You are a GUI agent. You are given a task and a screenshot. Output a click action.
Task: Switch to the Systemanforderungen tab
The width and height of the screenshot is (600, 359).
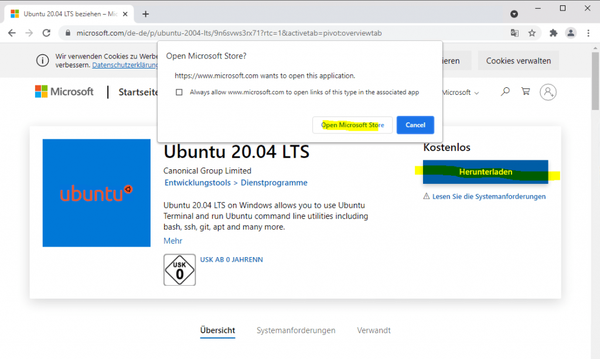[296, 330]
